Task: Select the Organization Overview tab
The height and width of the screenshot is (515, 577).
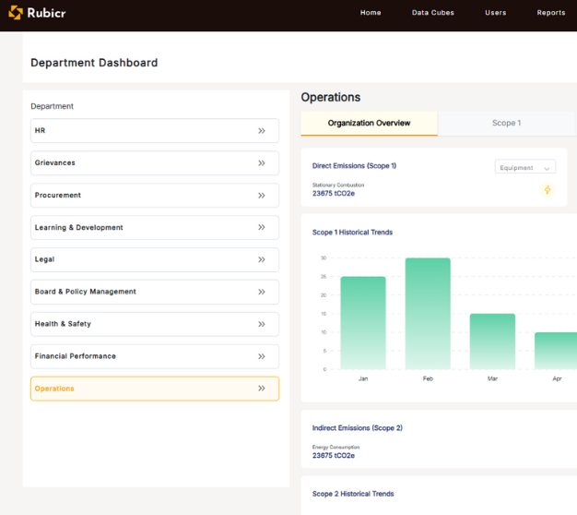Action: (x=369, y=124)
